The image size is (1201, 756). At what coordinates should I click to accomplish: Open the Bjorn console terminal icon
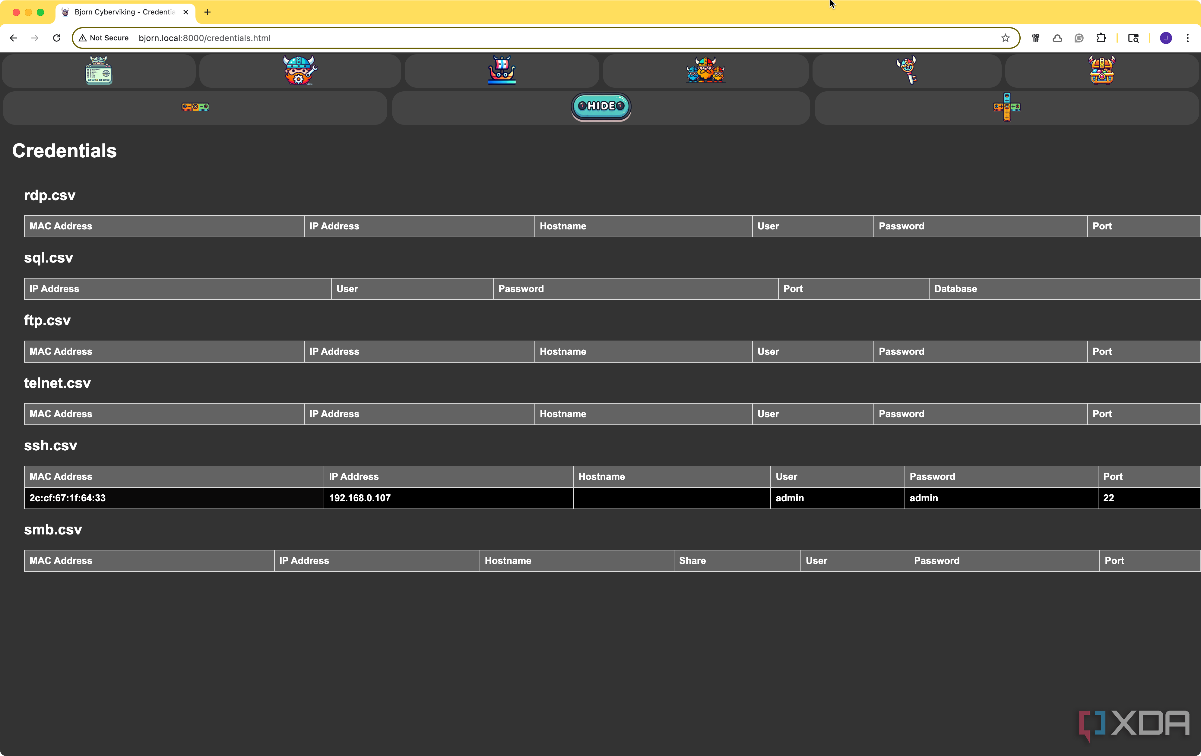[x=99, y=70]
